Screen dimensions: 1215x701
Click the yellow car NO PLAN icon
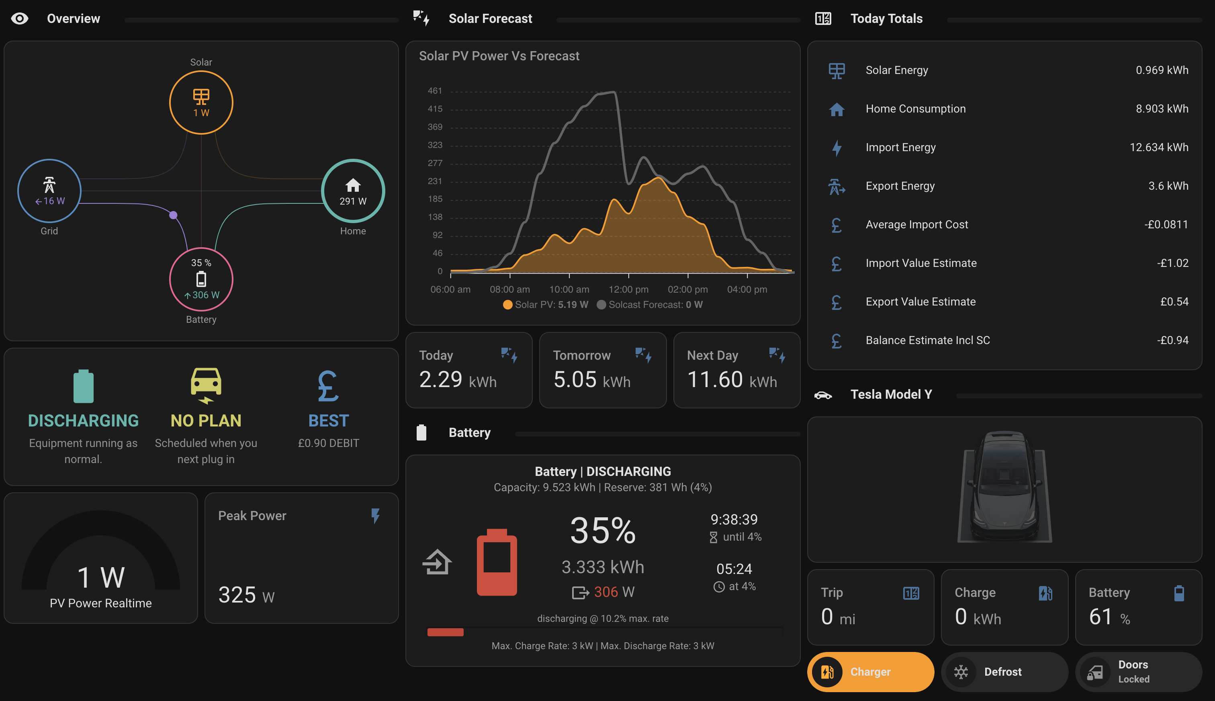(206, 385)
